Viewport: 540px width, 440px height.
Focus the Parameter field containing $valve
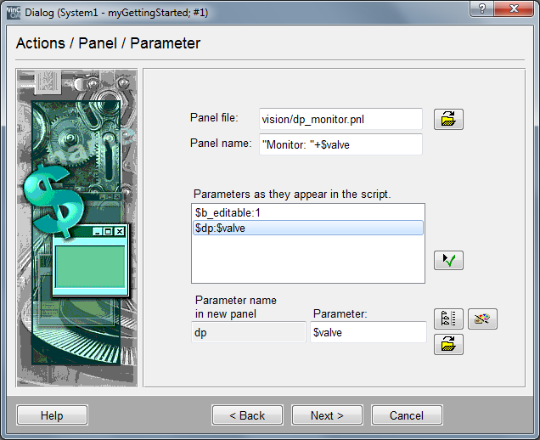368,332
